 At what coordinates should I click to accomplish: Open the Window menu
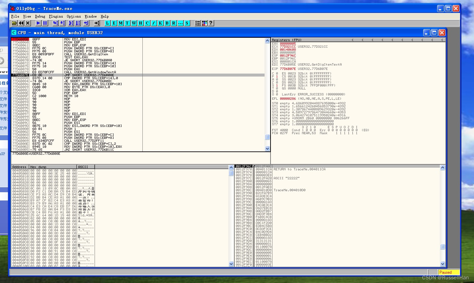(x=91, y=16)
